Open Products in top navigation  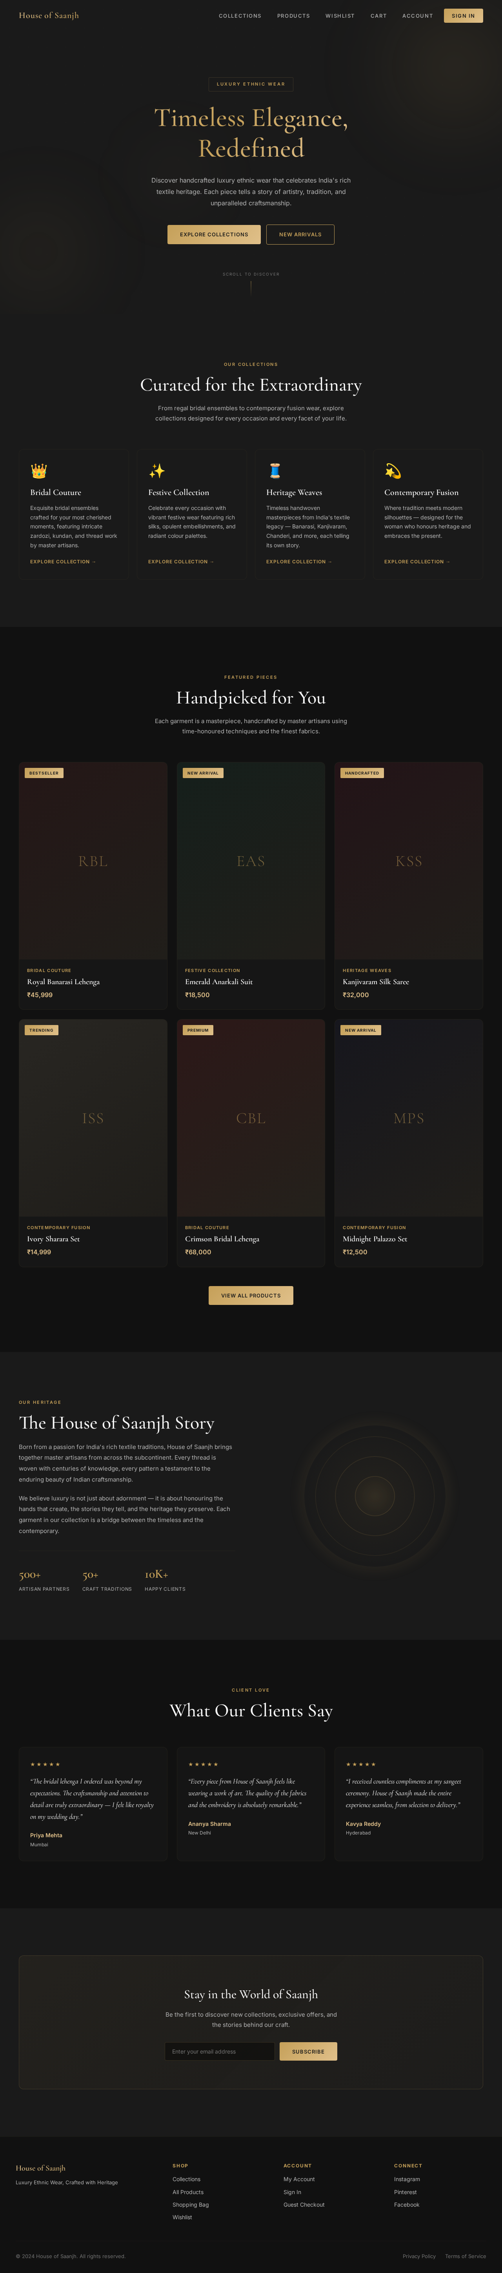[293, 16]
